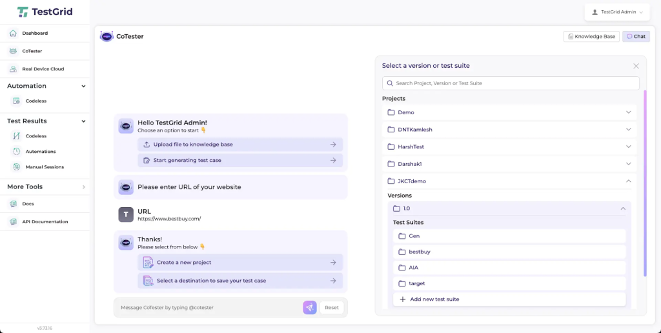Click the Create a new project icon
Screen dimensions: 661x333
point(148,262)
